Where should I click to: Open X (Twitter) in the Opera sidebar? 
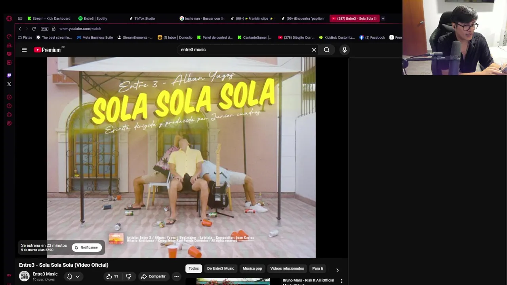(9, 84)
